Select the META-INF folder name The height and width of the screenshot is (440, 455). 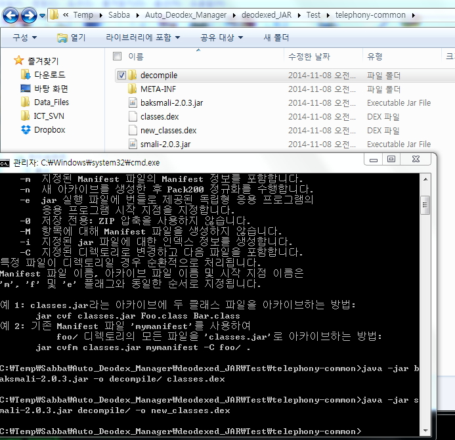click(x=158, y=89)
